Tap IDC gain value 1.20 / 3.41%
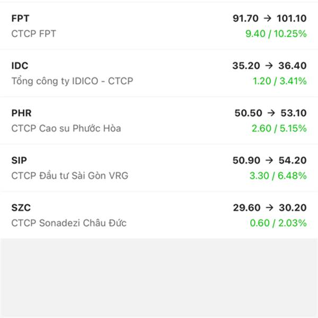 point(280,81)
